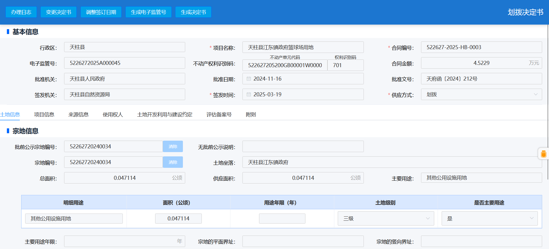Click the 基本信息 section heading
The height and width of the screenshot is (249, 549).
tap(25, 32)
